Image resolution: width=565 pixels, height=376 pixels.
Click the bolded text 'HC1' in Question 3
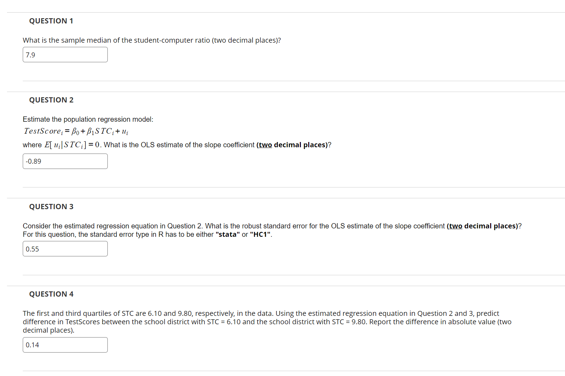click(261, 234)
